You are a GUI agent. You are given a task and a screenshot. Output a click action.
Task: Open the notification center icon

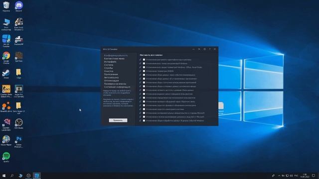click(314, 176)
